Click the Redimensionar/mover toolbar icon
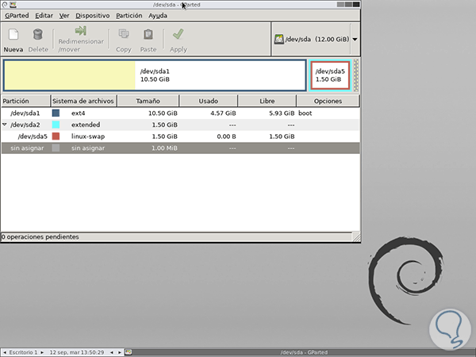476x357 pixels. pos(81,31)
